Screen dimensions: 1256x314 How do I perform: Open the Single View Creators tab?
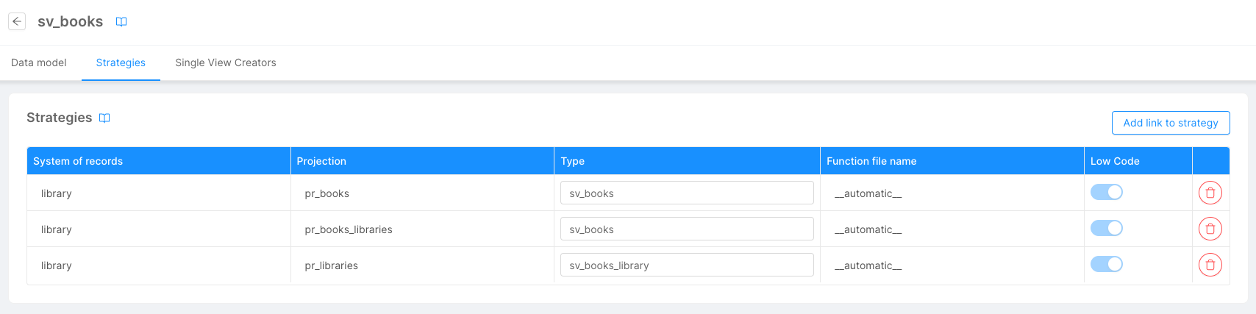[x=226, y=63]
